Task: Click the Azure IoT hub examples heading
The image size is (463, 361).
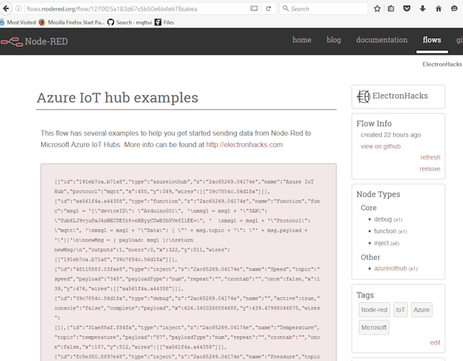Action: point(117,98)
